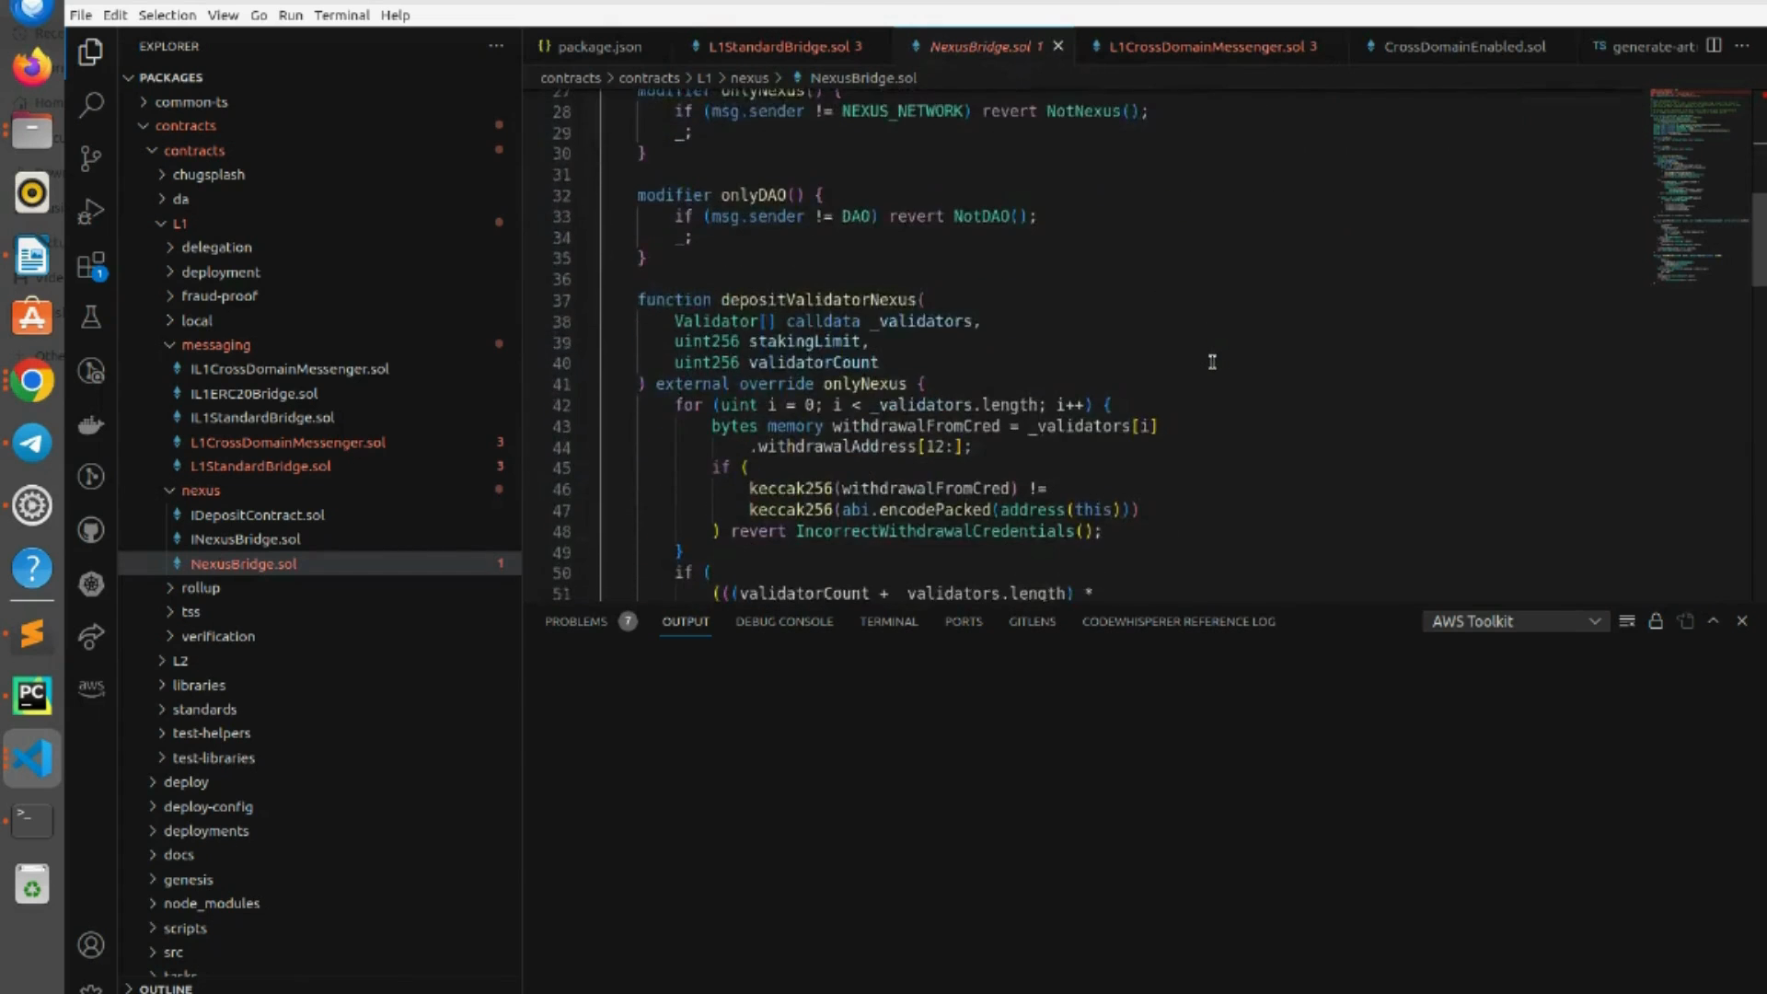Switch to L1CrossDomainMessenger.sol tab
The image size is (1767, 994).
tap(1212, 47)
